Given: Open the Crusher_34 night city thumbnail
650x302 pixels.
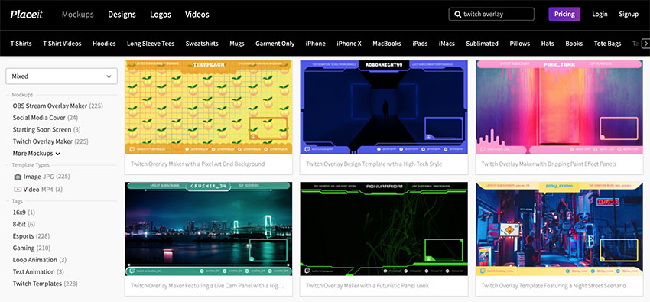Looking at the screenshot, I should 209,229.
